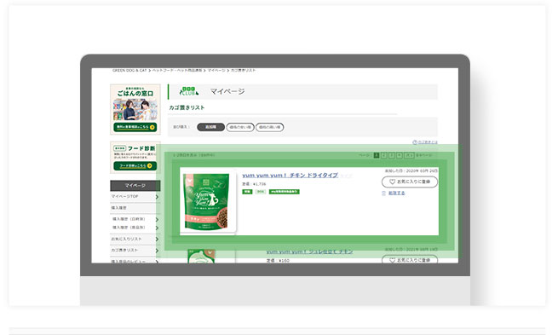This screenshot has height=335, width=558.
Task: Click お気に入りに登録 button for ジュレ仕立て チキン
Action: click(x=410, y=259)
